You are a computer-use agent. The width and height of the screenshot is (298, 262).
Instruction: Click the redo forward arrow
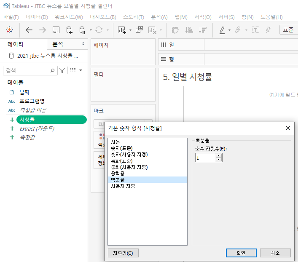[43, 30]
